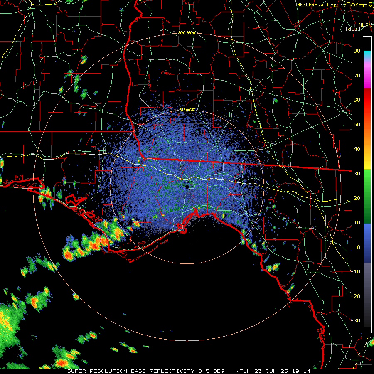Click the 100 NMI range ring label
374x374 pixels.
[187, 33]
